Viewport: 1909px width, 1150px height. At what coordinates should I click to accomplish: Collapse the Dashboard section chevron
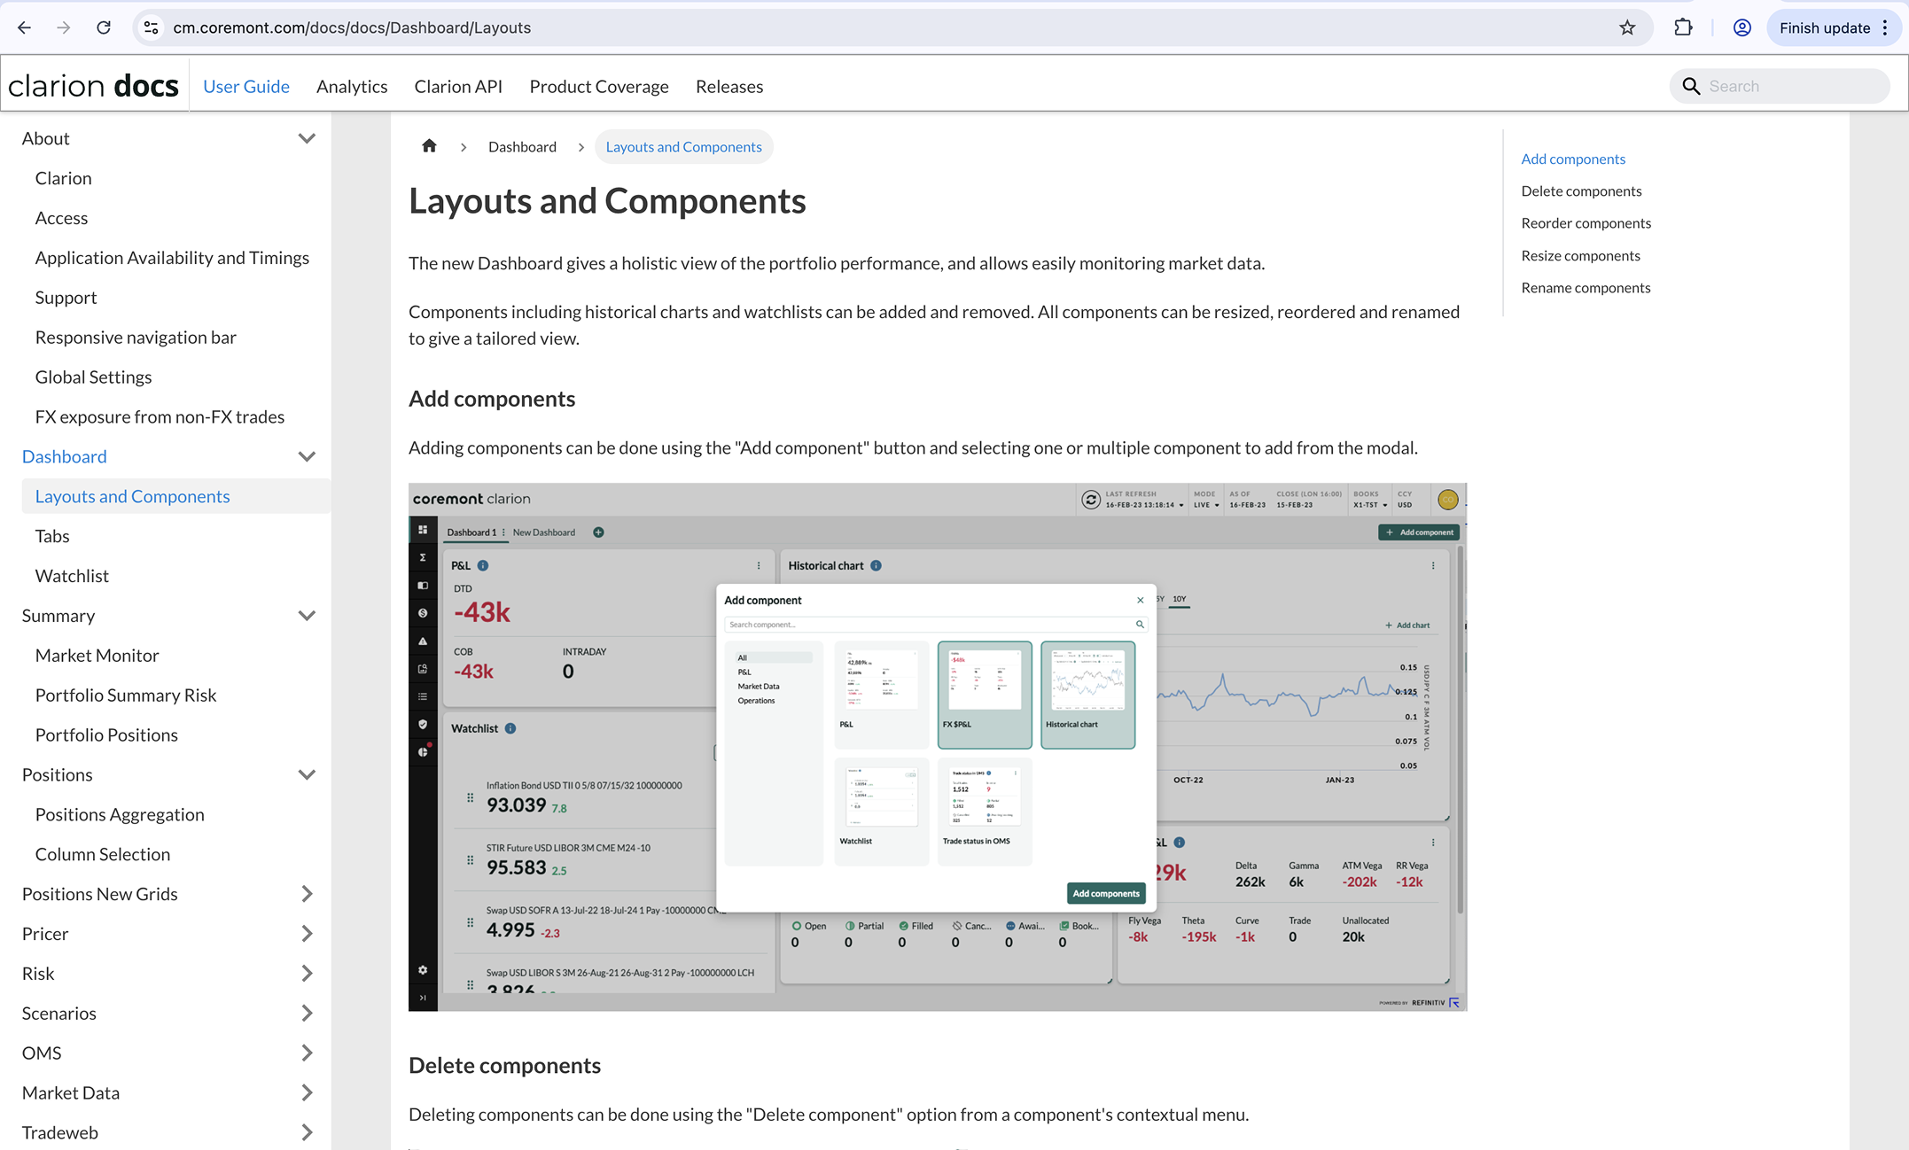coord(307,456)
